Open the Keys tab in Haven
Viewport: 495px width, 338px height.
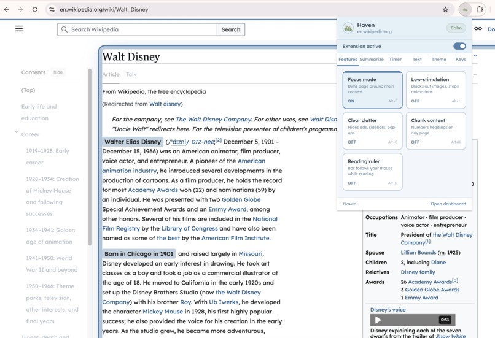[461, 60]
